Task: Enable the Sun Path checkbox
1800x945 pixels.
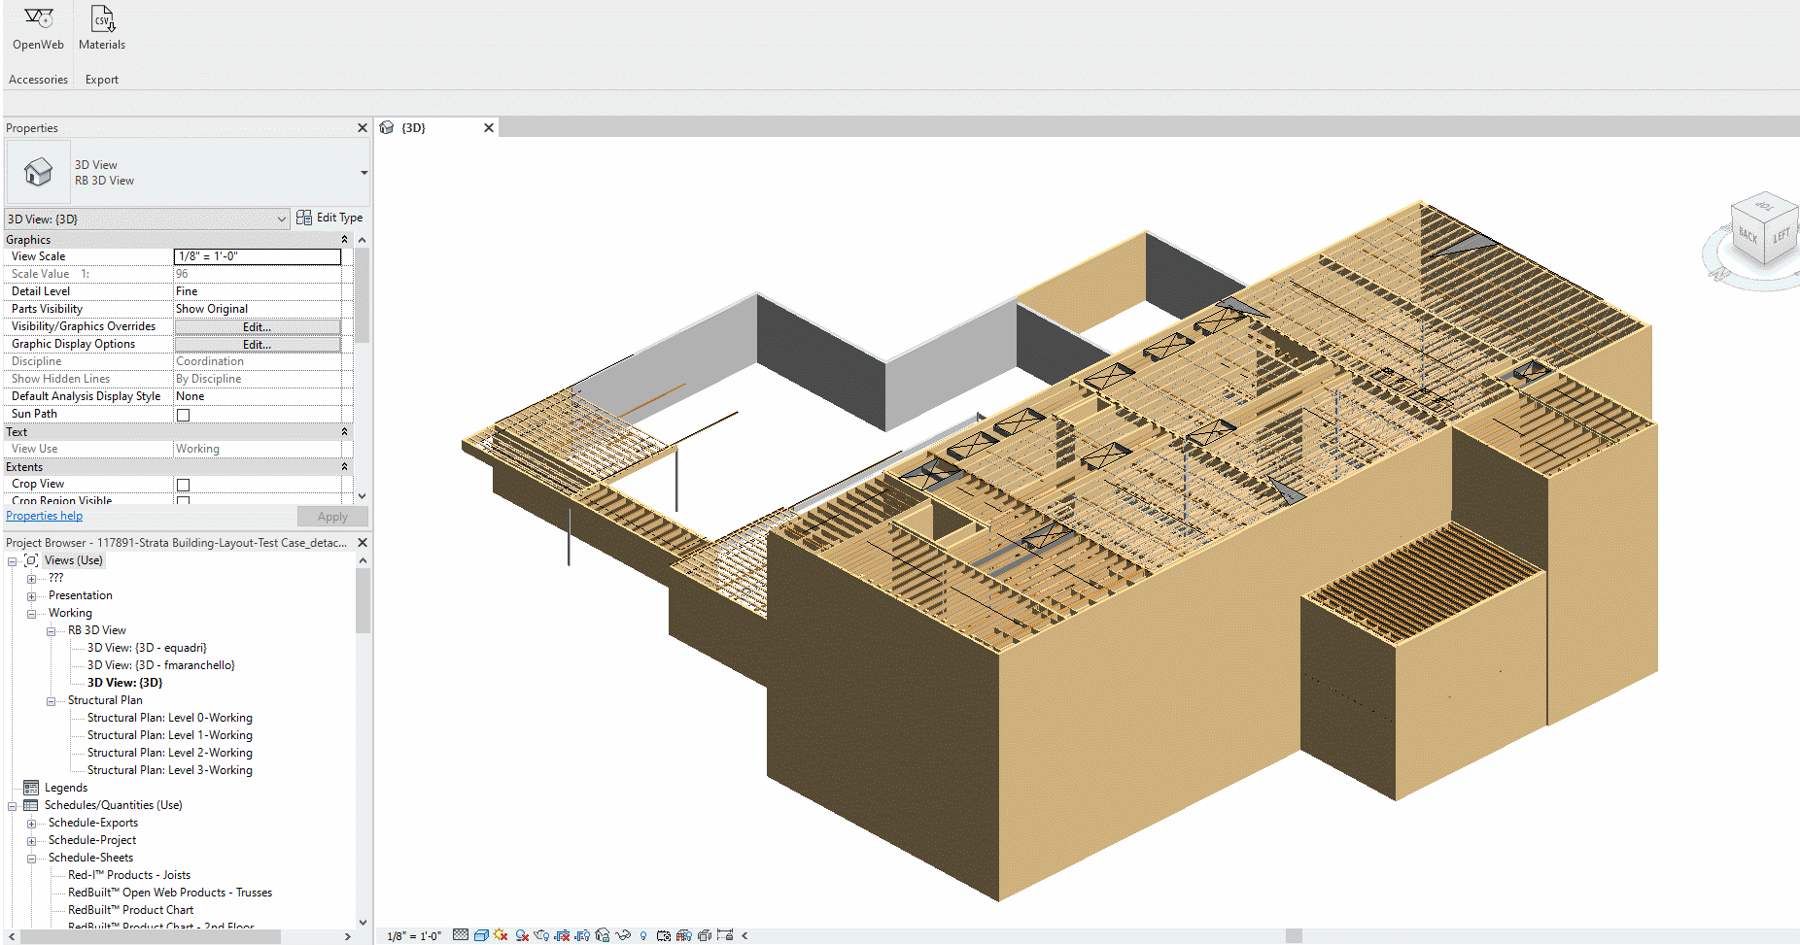Action: [x=183, y=415]
